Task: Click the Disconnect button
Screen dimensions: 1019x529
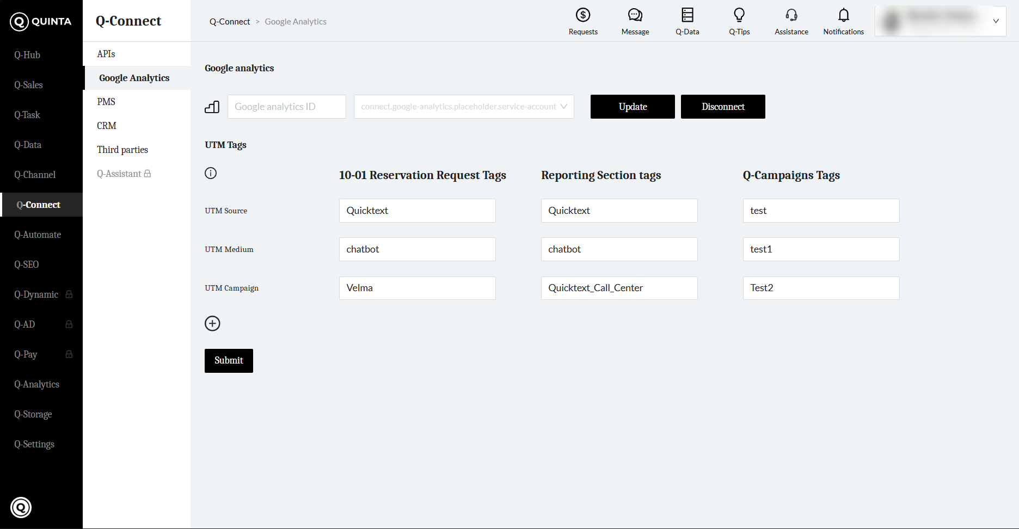Action: point(722,107)
